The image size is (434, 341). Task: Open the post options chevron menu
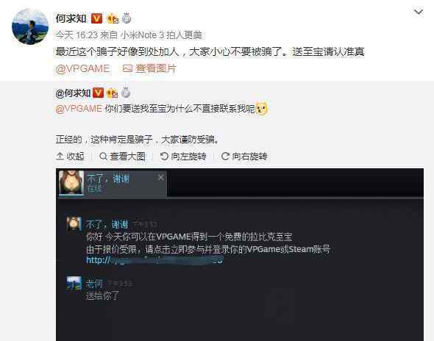click(419, 12)
